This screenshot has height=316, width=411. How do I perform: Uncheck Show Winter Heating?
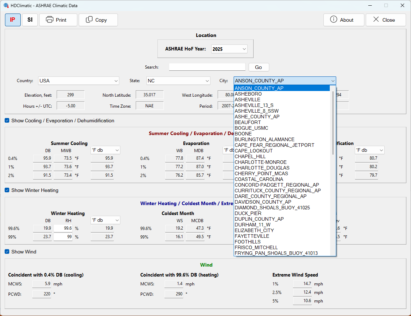coord(7,190)
